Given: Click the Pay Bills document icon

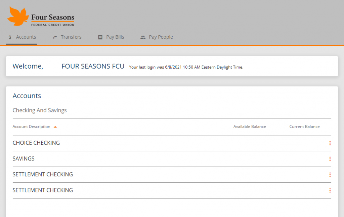Looking at the screenshot, I should coord(100,37).
